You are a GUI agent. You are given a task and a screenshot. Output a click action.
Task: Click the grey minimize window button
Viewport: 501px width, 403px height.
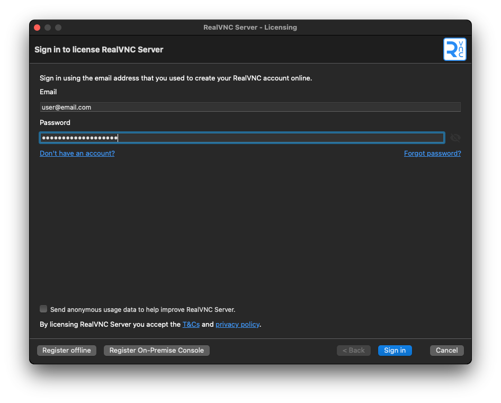pos(48,28)
